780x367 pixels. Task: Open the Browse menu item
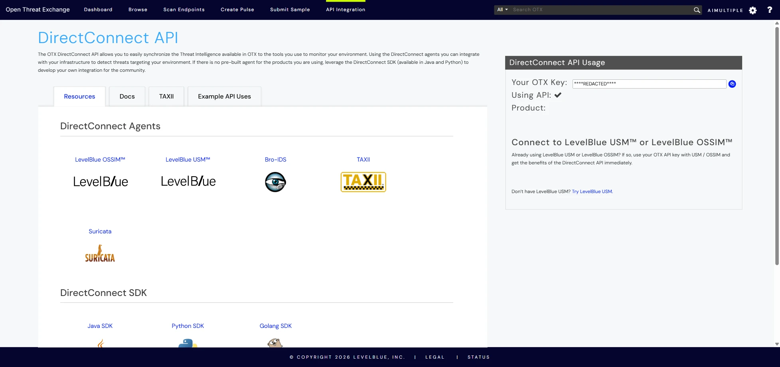click(138, 10)
